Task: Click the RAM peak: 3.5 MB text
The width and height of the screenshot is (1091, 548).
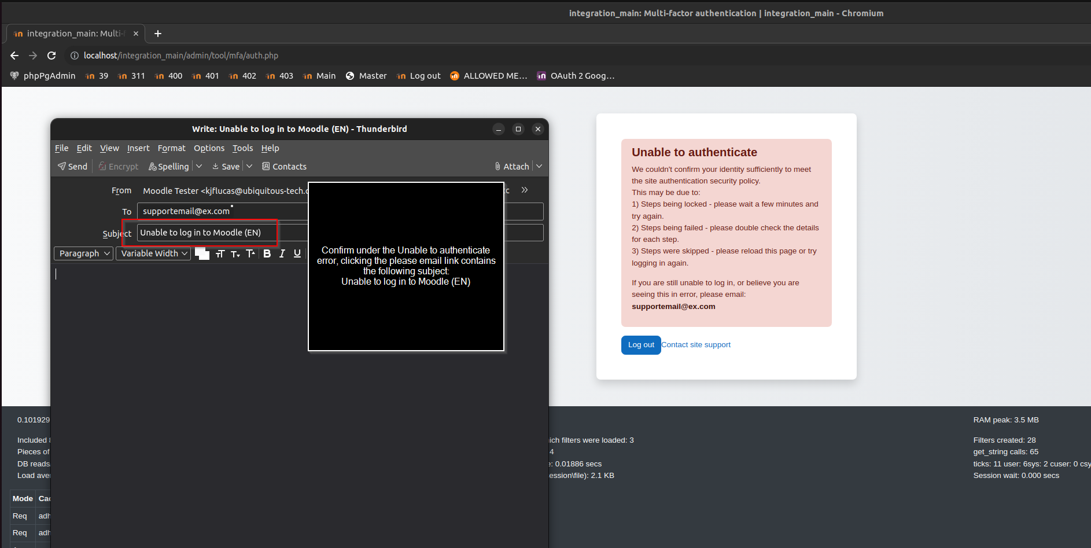Action: click(1006, 420)
